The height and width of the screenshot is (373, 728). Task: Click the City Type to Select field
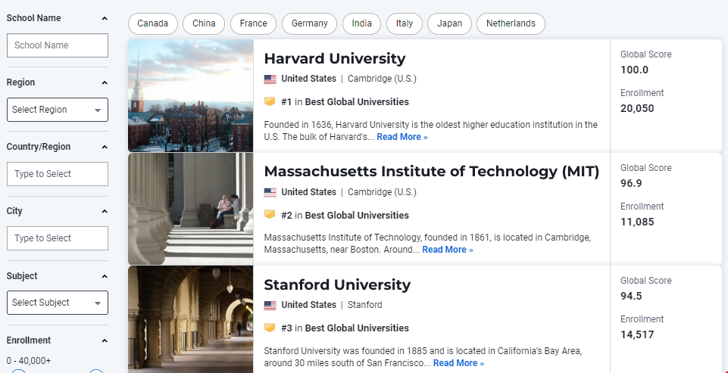tap(58, 238)
